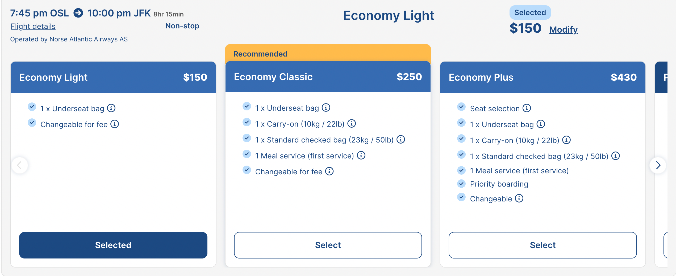Click info icon beside Economy Light Changeable for fee
Image resolution: width=676 pixels, height=276 pixels.
pyautogui.click(x=115, y=124)
